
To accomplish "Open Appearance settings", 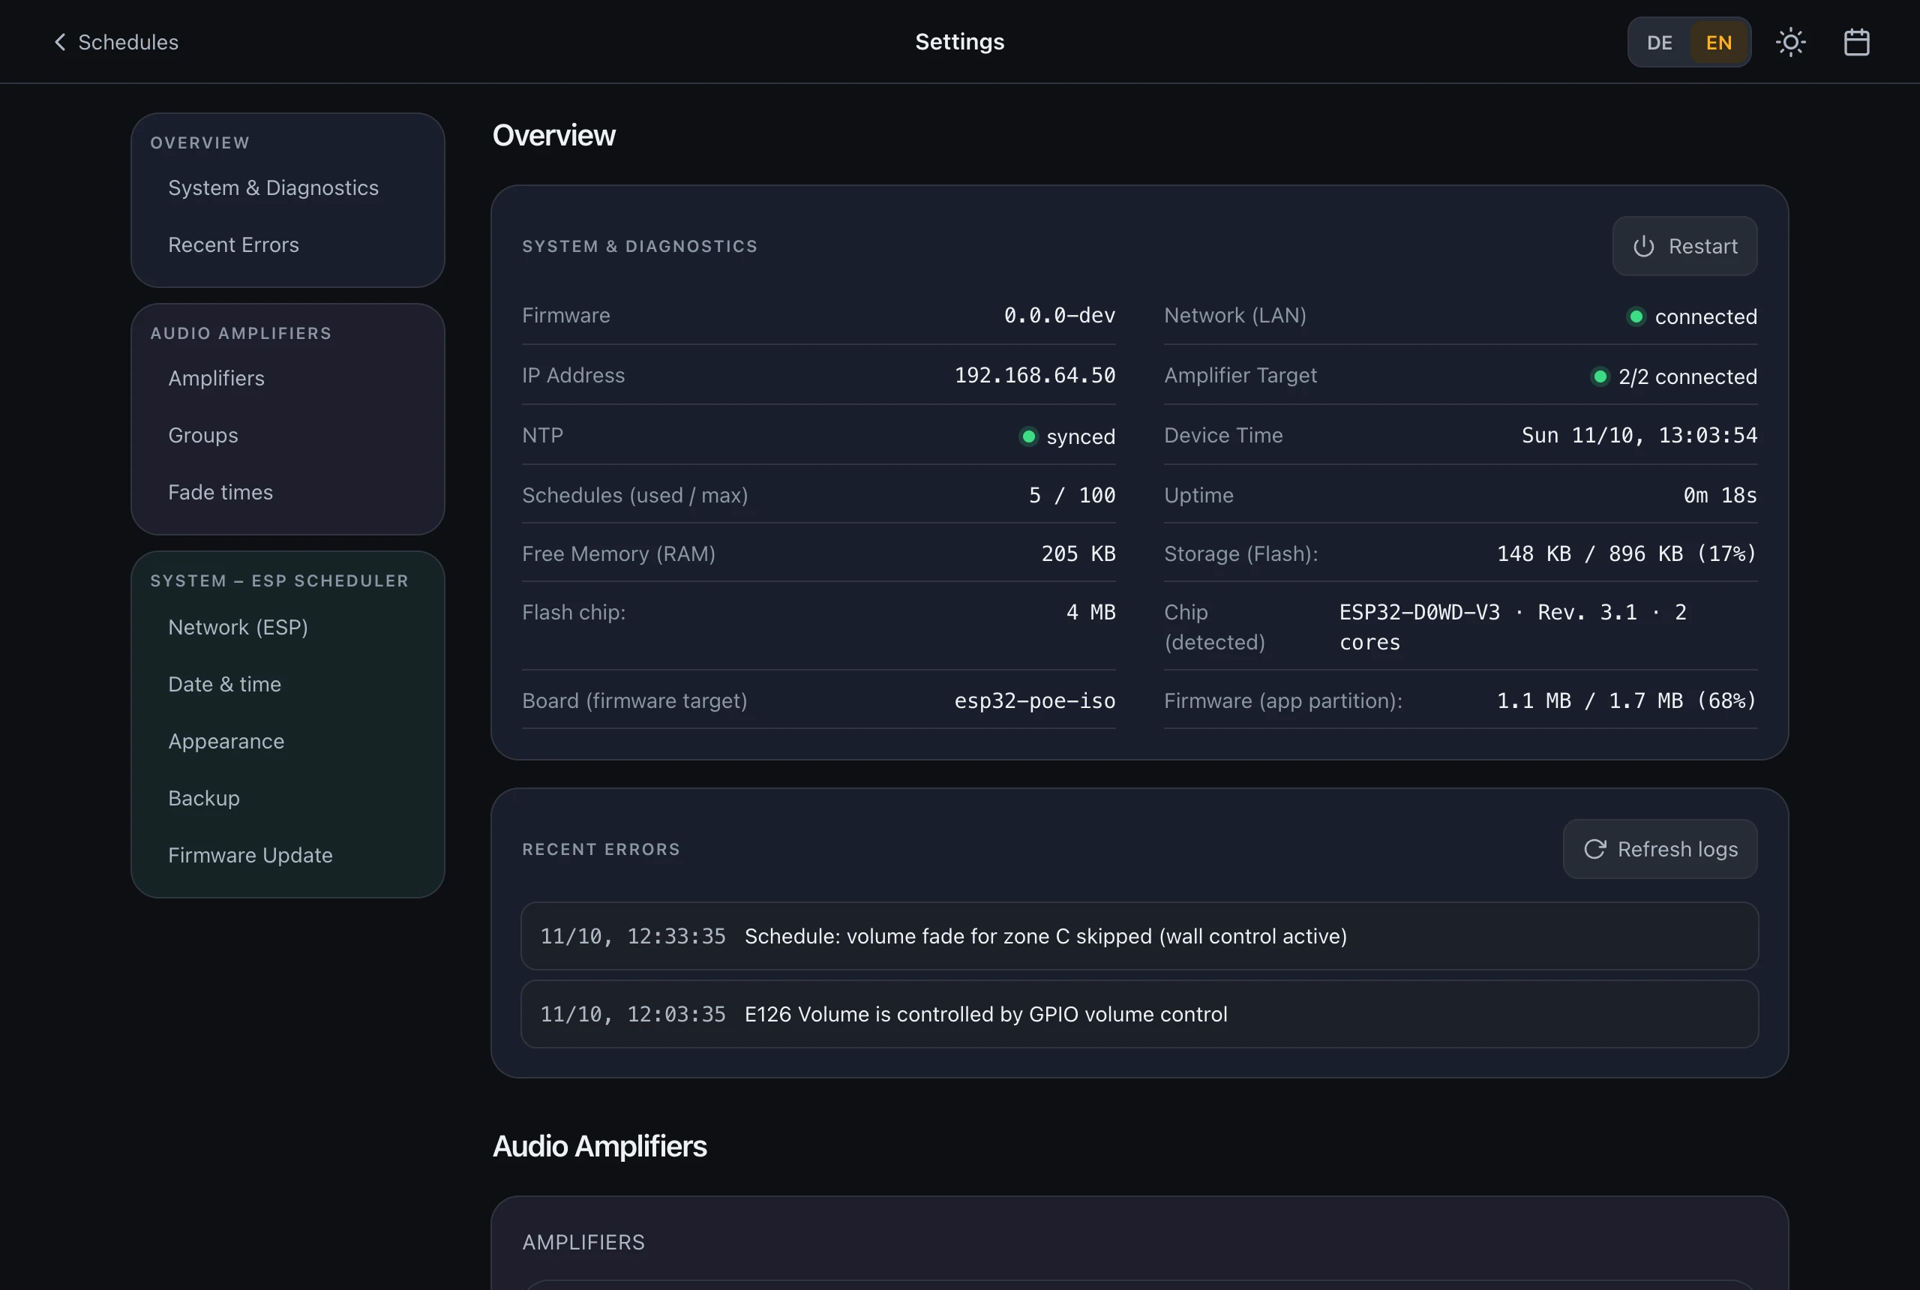I will tap(226, 741).
